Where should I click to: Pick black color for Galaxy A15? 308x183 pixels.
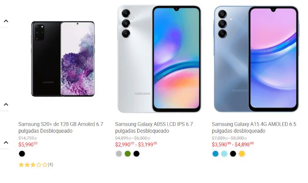pos(233,154)
